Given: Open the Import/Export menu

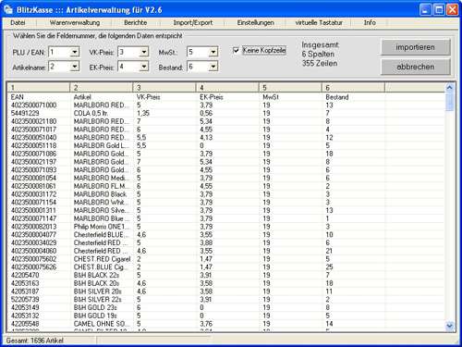Looking at the screenshot, I should click(x=193, y=22).
